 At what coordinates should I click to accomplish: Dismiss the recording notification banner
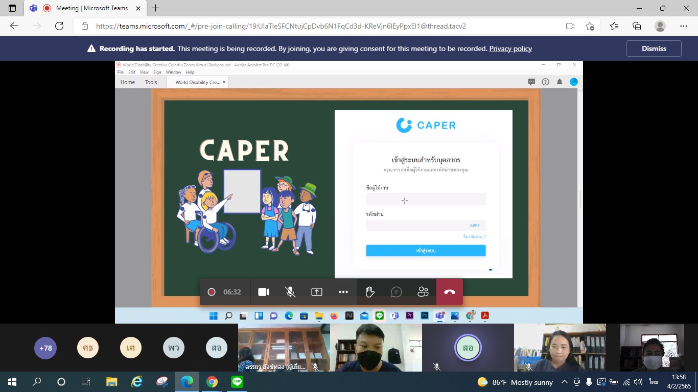point(654,48)
